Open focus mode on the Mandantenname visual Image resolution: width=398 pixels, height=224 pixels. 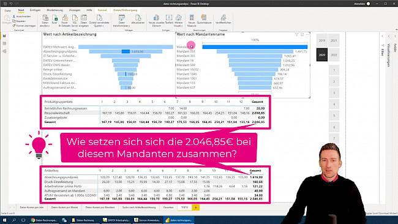pos(302,34)
